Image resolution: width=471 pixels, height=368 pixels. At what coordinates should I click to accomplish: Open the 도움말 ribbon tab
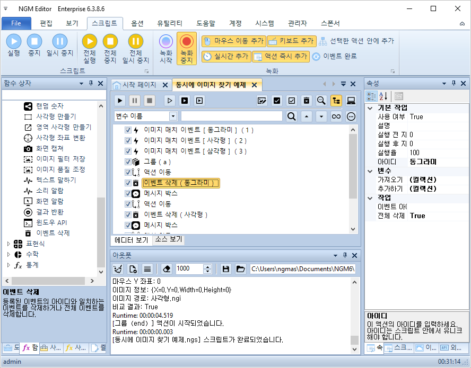click(x=206, y=23)
